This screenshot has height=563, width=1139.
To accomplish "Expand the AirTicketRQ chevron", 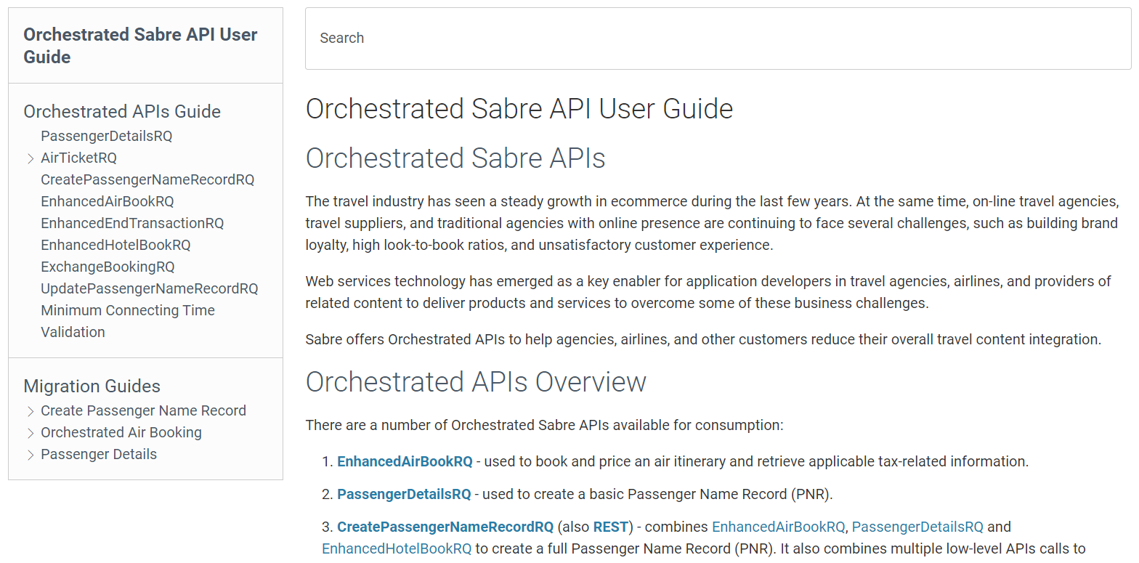I will pos(31,158).
